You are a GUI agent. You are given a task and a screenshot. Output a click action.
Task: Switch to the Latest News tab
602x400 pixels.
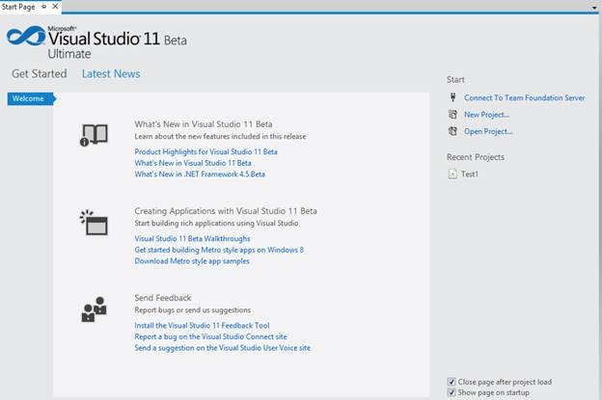pyautogui.click(x=110, y=74)
